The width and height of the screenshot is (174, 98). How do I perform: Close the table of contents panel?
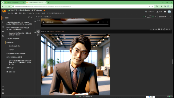point(32,17)
